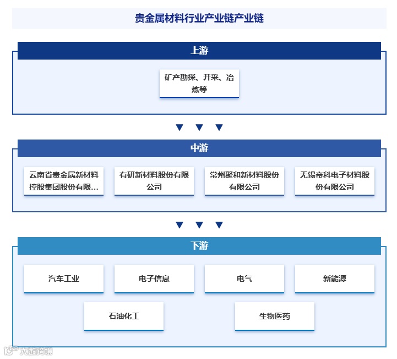Screen dimensions: 397x359
Task: Click the 生物医药 card
Action: (274, 316)
